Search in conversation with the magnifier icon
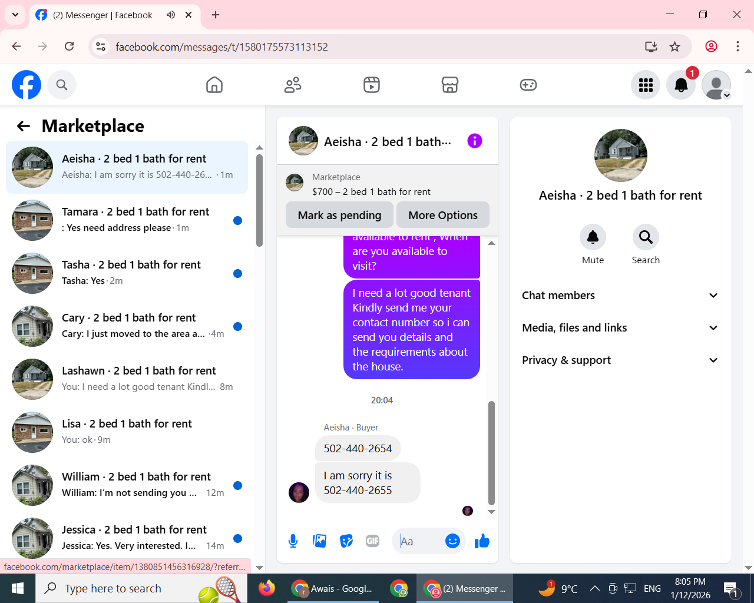Image resolution: width=754 pixels, height=603 pixels. coord(646,237)
